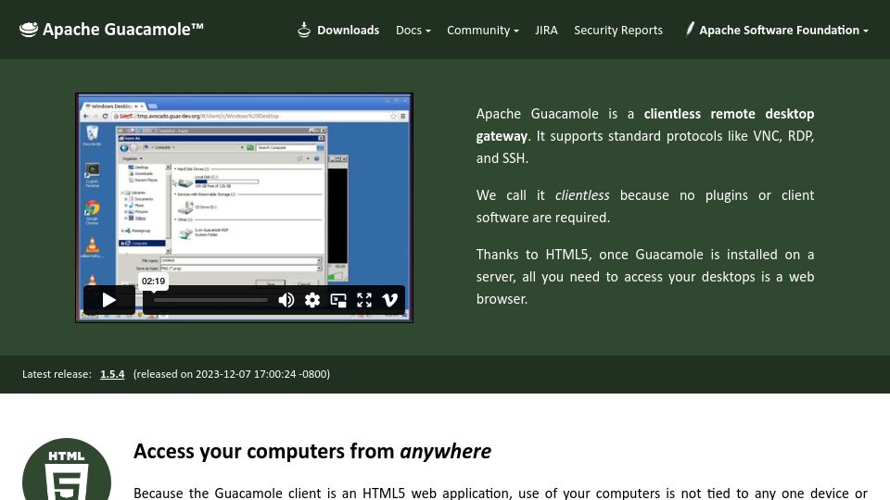Click the Vimeo logo in player

390,300
